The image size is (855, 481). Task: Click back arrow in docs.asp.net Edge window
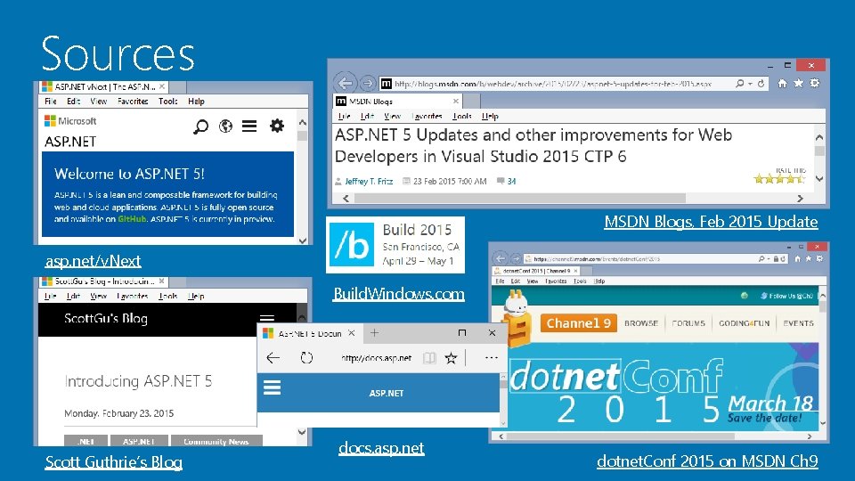[x=273, y=358]
